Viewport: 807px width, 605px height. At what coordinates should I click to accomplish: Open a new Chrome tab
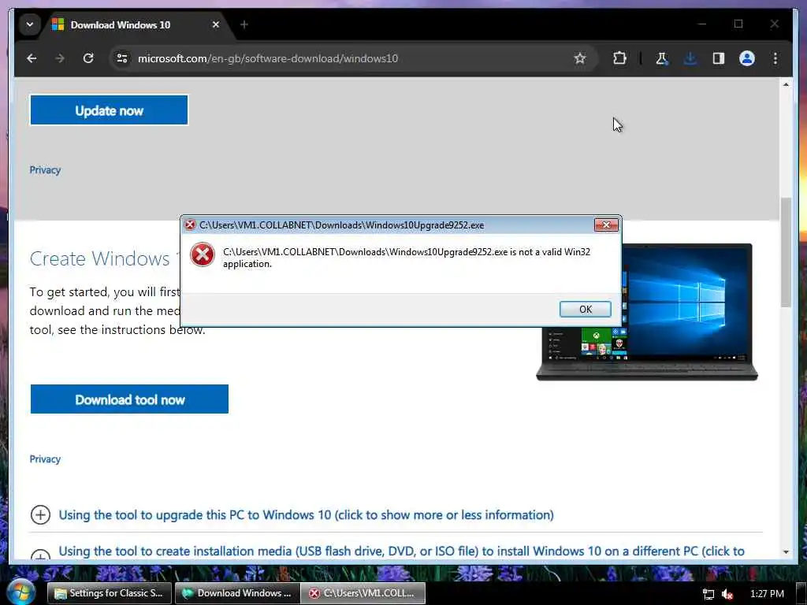click(244, 24)
